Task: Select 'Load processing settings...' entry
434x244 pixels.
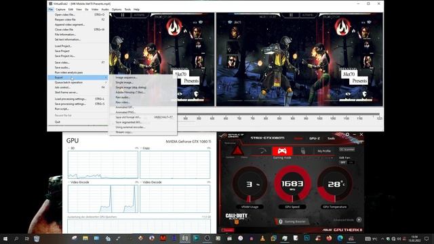Action: (x=79, y=99)
